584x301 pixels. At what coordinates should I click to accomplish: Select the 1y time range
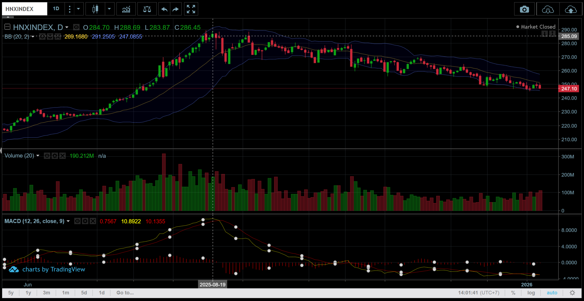[x=28, y=293]
